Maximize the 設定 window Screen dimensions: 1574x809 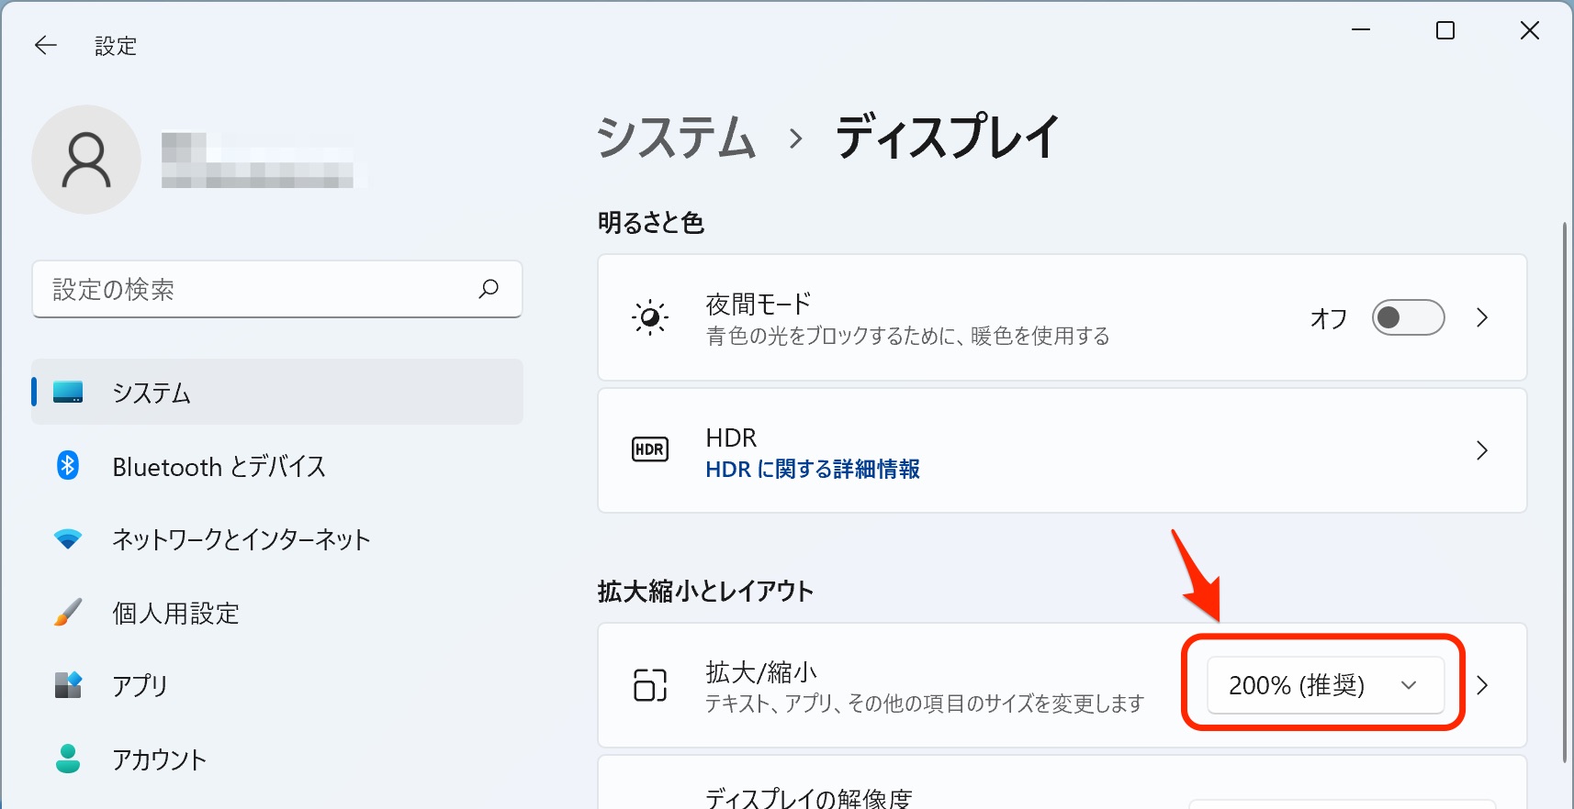coord(1445,30)
